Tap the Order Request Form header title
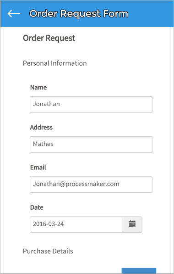Screen dimensions: 174x274 tap(79, 14)
